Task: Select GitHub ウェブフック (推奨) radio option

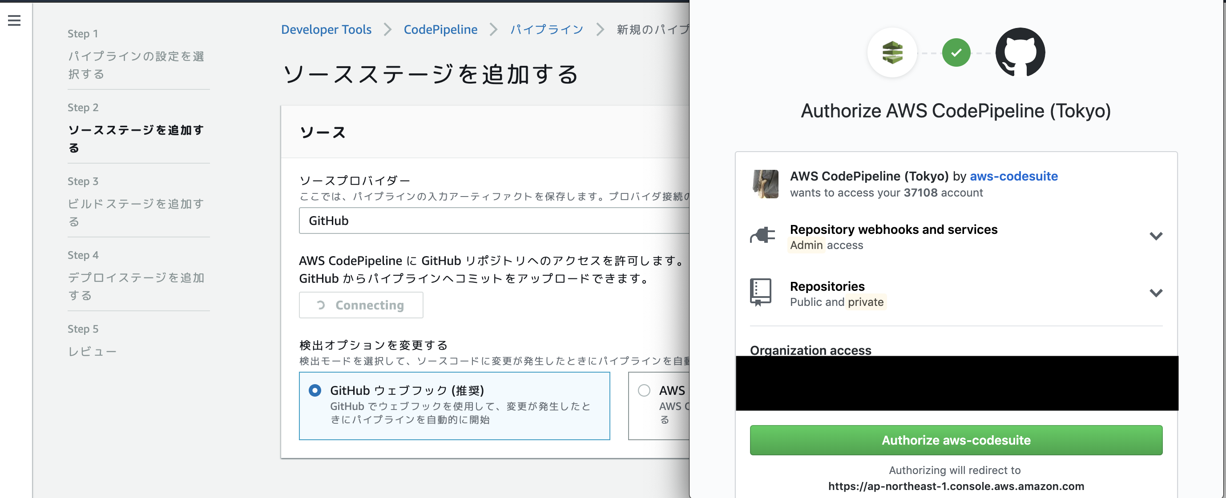Action: [315, 390]
